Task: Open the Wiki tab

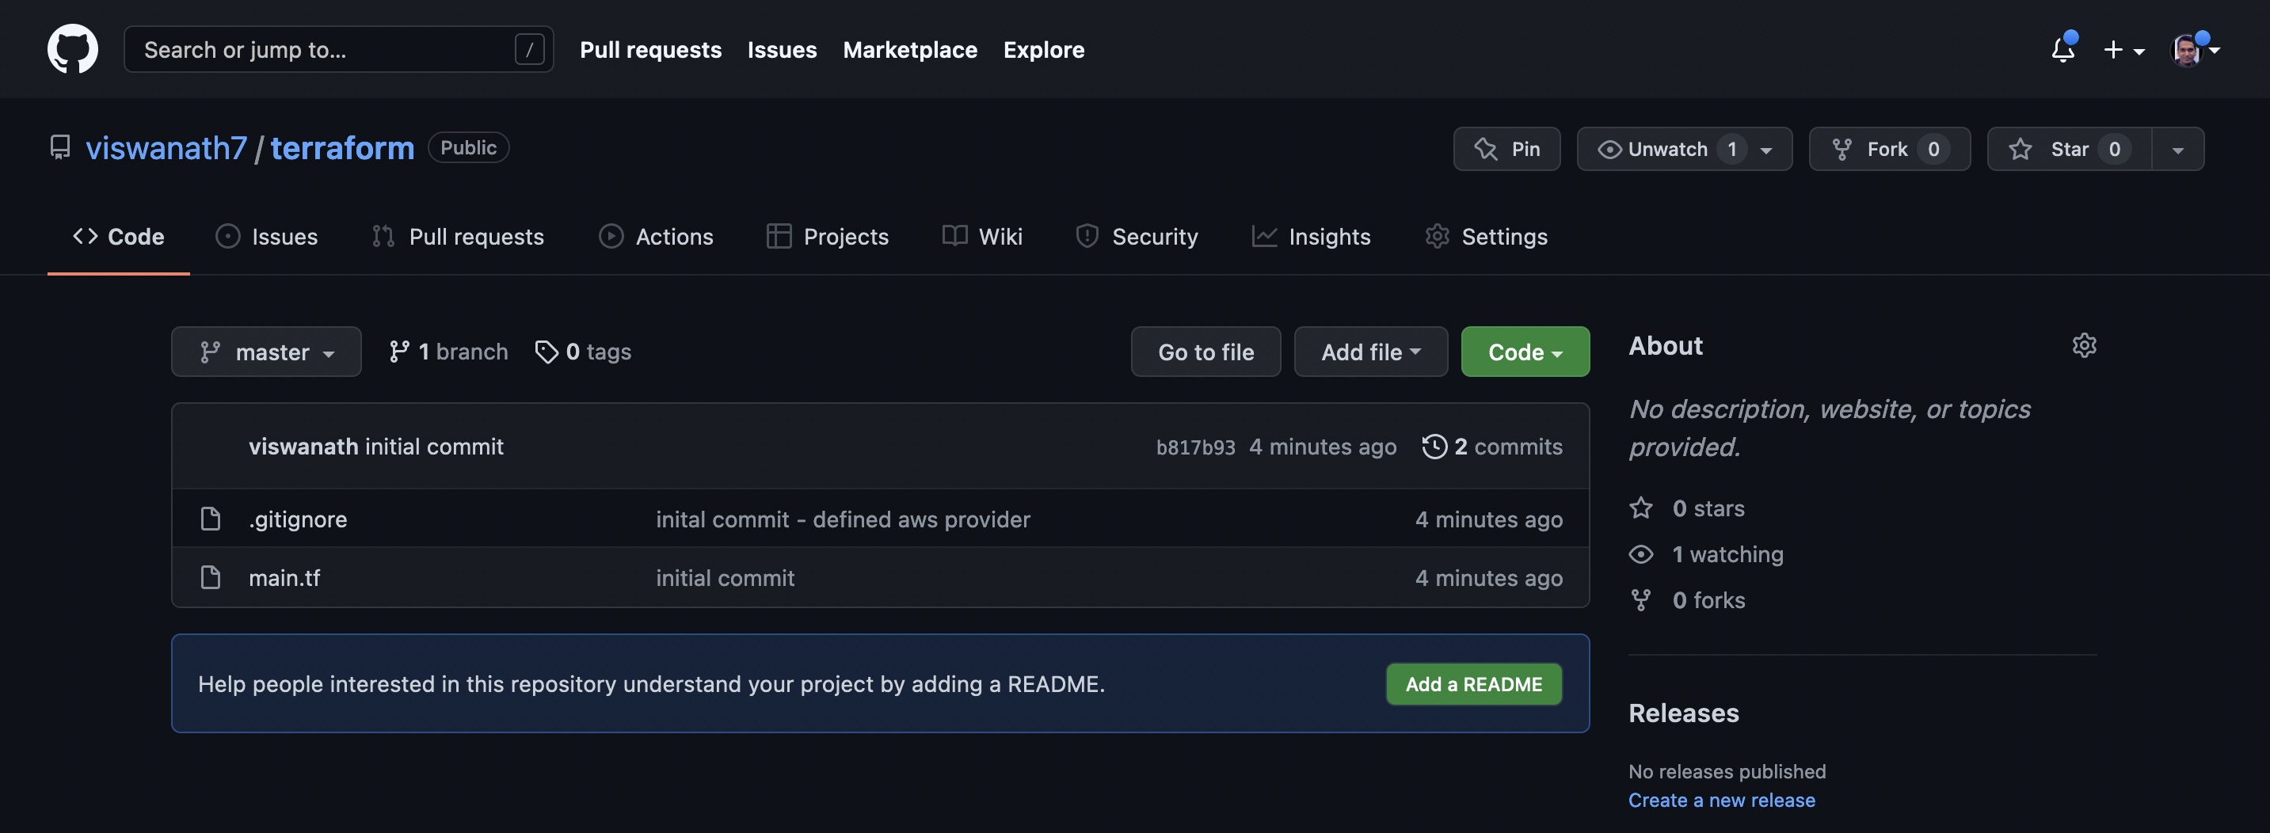Action: point(981,236)
